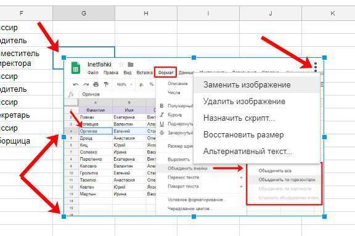Open 'Альтернативный текст...' menu entry
The width and height of the screenshot is (355, 236).
coord(257,151)
